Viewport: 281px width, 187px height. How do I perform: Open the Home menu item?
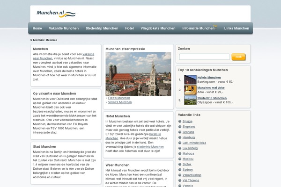click(37, 28)
